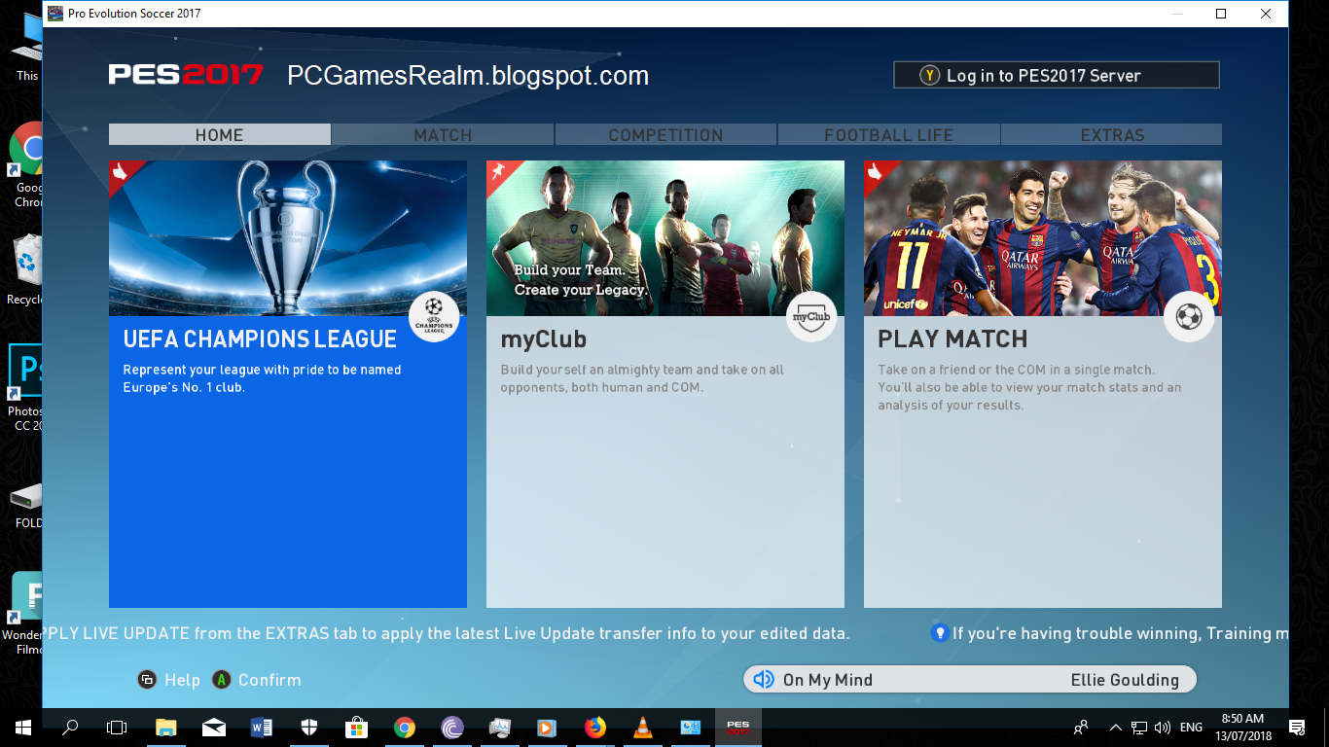Screen dimensions: 1329x747
Task: Open the myClub team image thumbnail
Action: coord(665,238)
